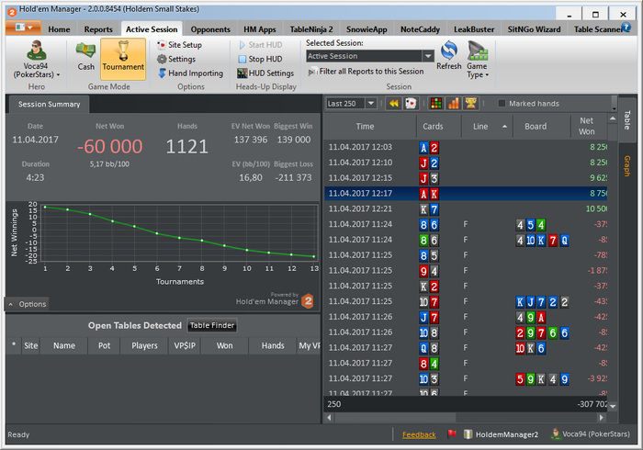Image resolution: width=643 pixels, height=450 pixels.
Task: Select the 11:26 J 7 hand row
Action: (466, 317)
